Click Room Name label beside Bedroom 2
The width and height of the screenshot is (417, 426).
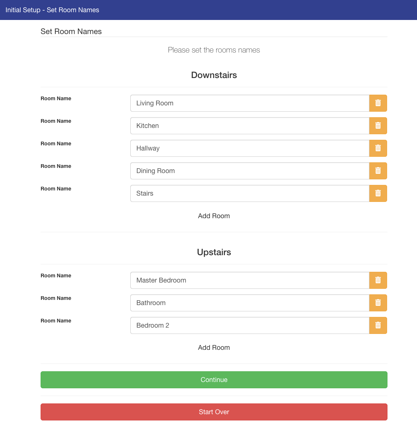tap(56, 321)
